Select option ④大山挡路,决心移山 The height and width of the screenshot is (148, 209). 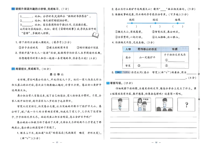click(x=166, y=37)
